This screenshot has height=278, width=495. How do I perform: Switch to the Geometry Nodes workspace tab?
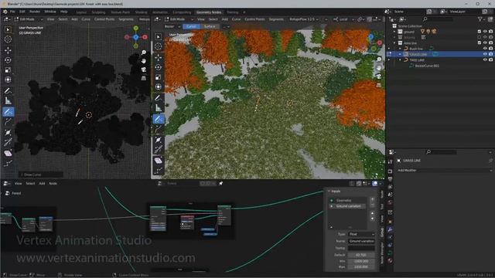coord(209,12)
